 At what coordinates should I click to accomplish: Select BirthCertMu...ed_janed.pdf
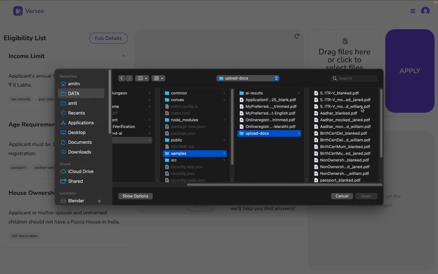pos(345,153)
